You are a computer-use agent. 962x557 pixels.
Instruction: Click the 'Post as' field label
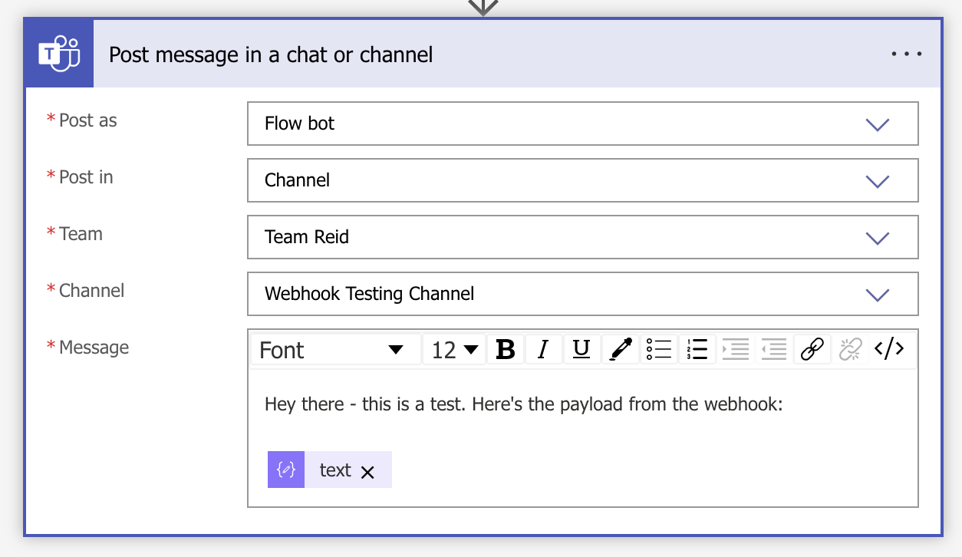(88, 120)
